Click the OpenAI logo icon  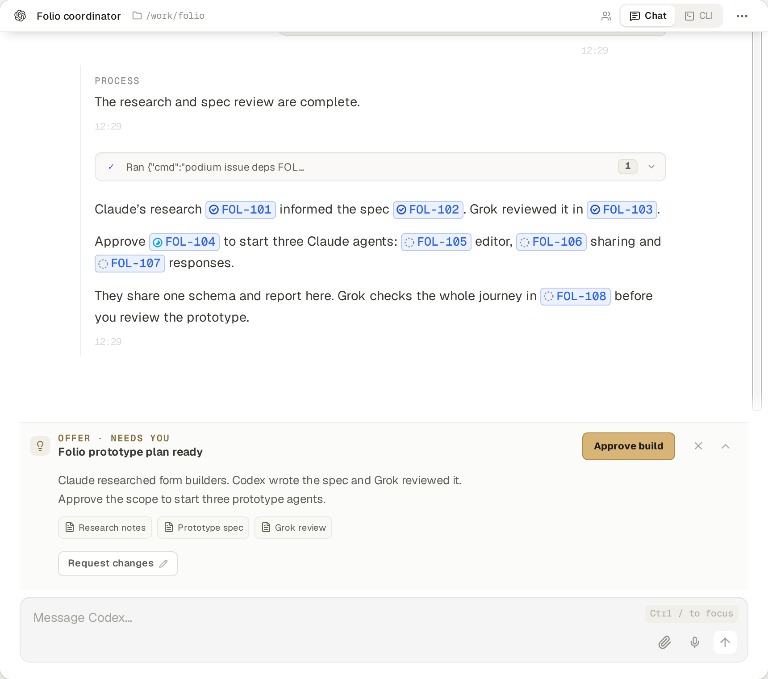click(x=20, y=16)
